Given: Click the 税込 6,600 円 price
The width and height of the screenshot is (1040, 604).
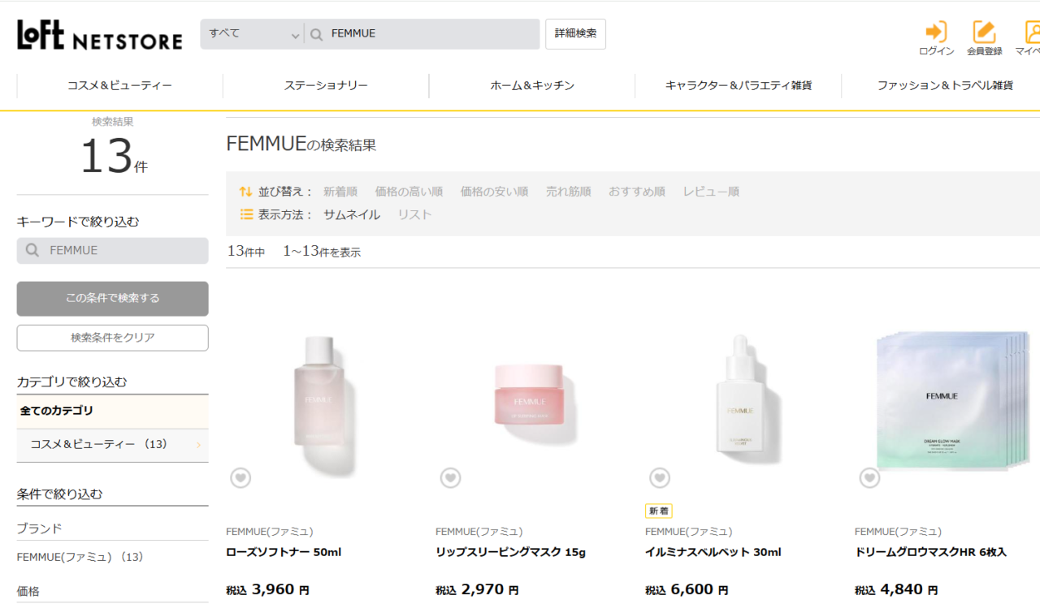Looking at the screenshot, I should (687, 590).
